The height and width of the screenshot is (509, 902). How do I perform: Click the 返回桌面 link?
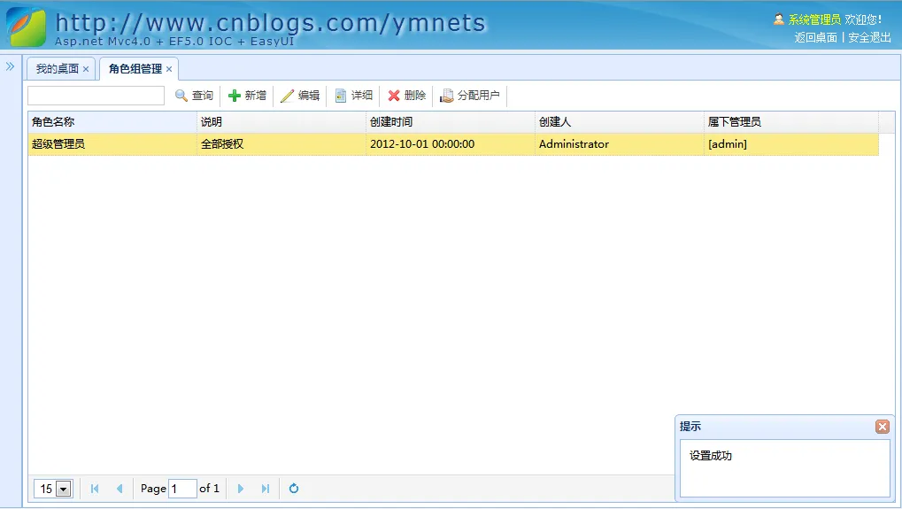point(815,37)
